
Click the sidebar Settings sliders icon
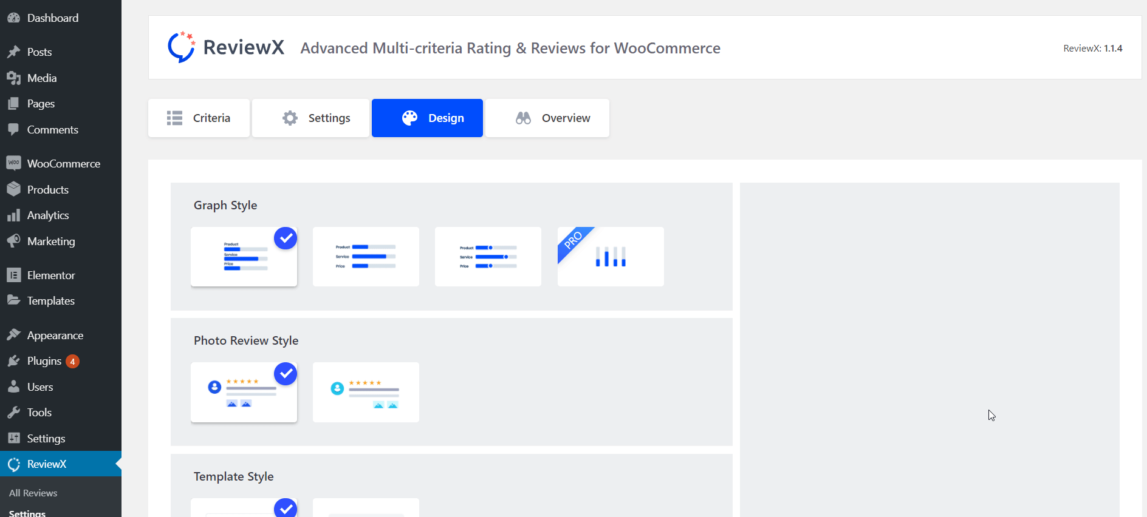(x=13, y=438)
